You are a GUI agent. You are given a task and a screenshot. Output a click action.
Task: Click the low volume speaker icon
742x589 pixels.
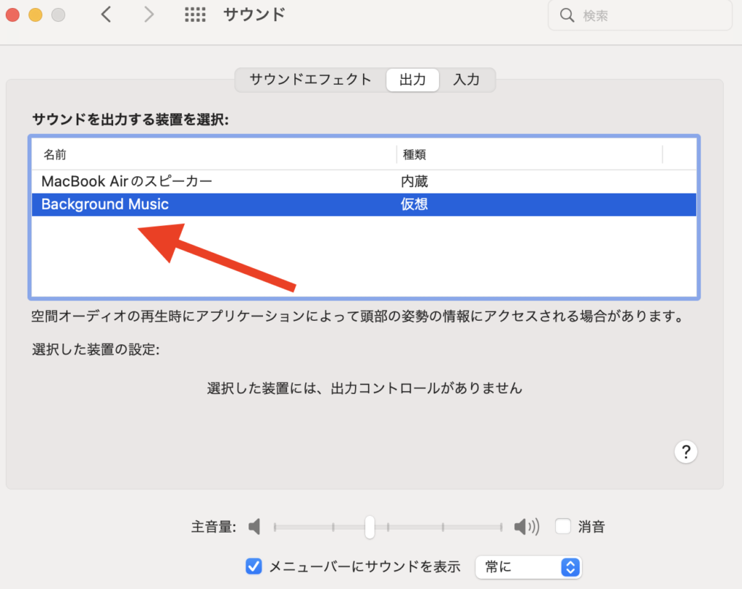pos(254,527)
